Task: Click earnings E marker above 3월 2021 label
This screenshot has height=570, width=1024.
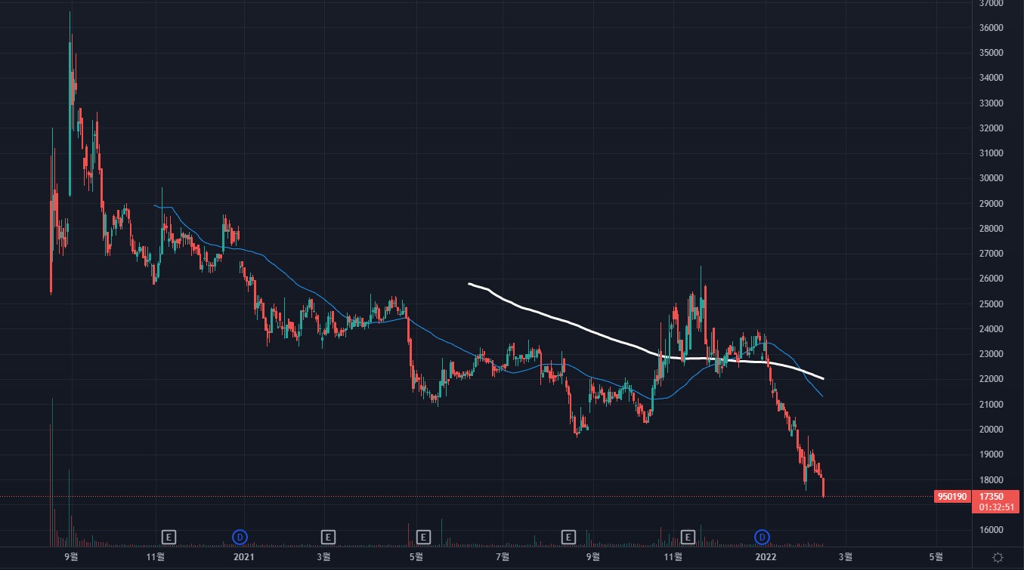Action: click(328, 537)
